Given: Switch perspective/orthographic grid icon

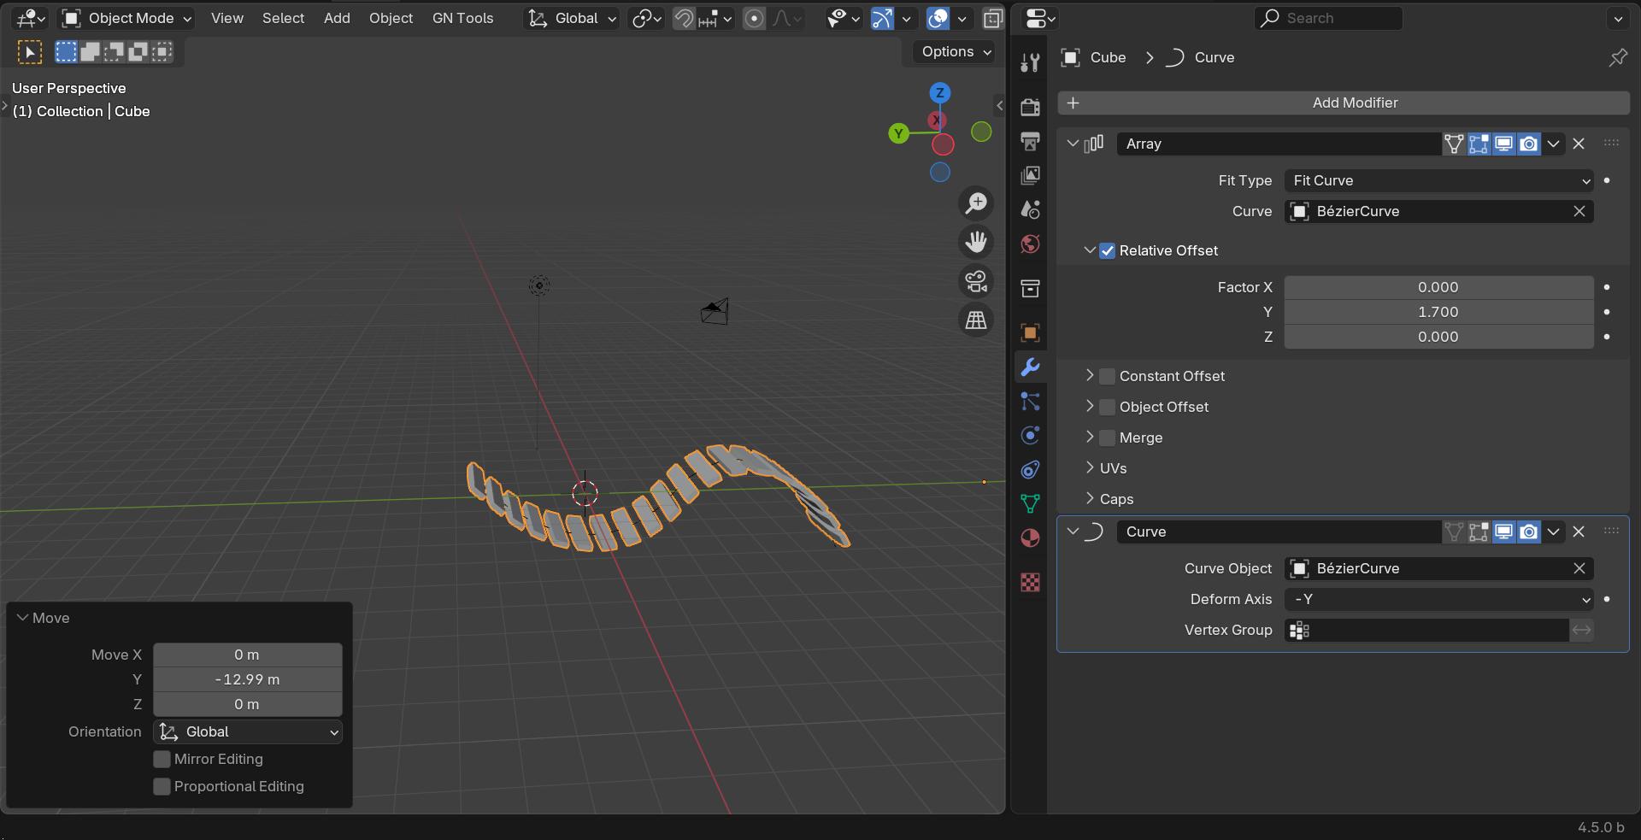Looking at the screenshot, I should [976, 320].
